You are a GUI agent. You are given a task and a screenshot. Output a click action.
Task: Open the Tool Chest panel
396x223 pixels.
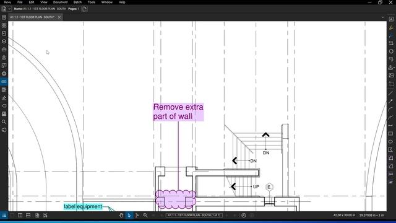coord(4,50)
